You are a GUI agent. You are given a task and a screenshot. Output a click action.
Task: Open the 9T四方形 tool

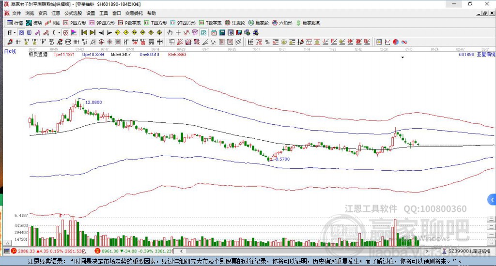click(x=183, y=23)
